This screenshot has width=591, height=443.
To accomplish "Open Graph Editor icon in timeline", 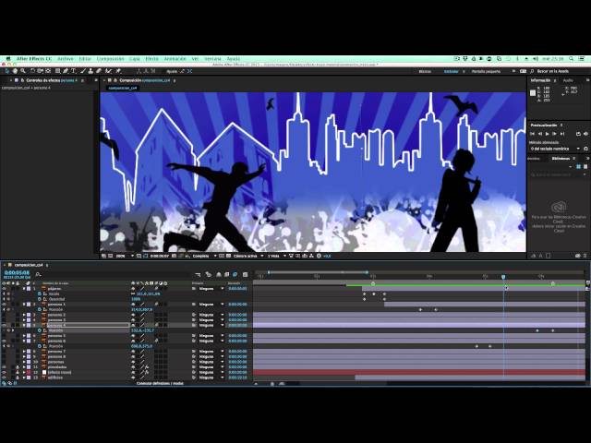I will coord(245,275).
